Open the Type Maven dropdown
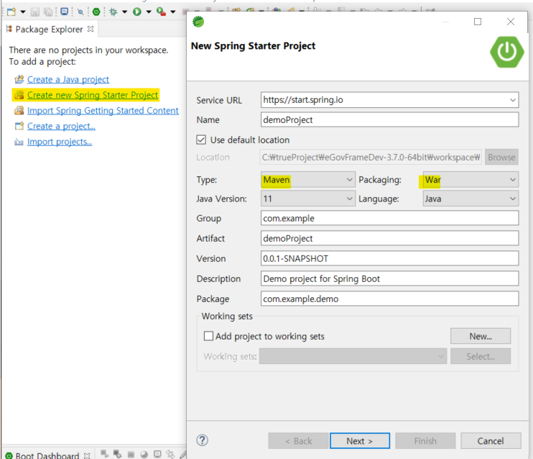 (308, 179)
